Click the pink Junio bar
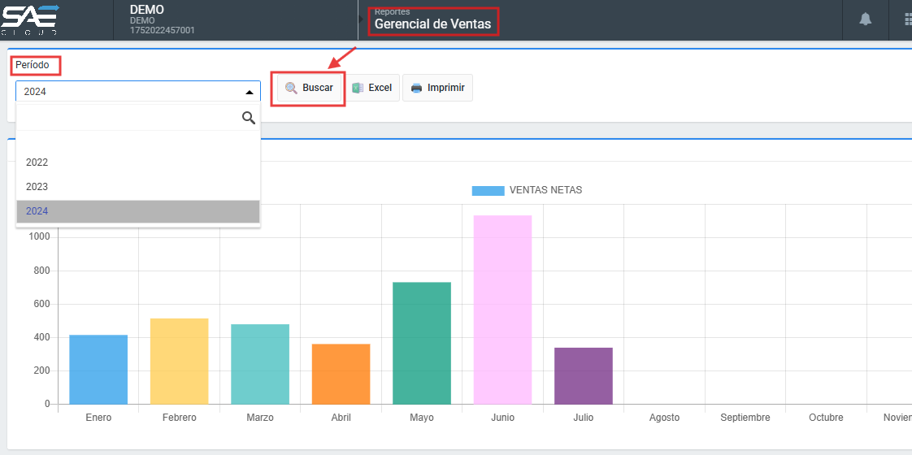 point(502,310)
